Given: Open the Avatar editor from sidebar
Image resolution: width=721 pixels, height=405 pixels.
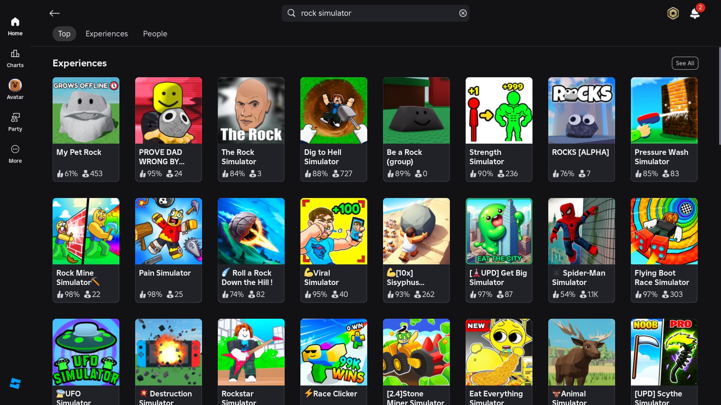Looking at the screenshot, I should pyautogui.click(x=15, y=89).
